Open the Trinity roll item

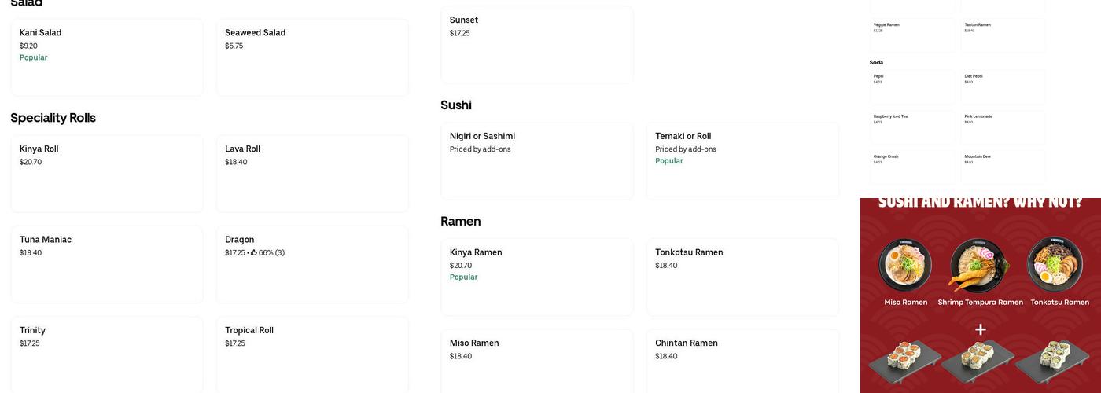pos(107,354)
